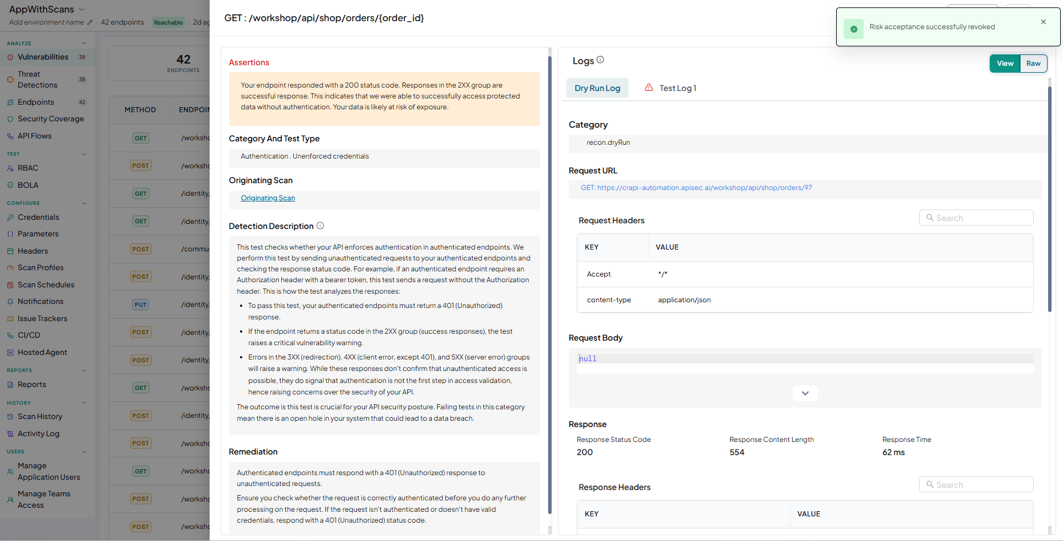Collapse the ANALYZE sidebar section
This screenshot has height=541, width=1063.
[x=85, y=44]
